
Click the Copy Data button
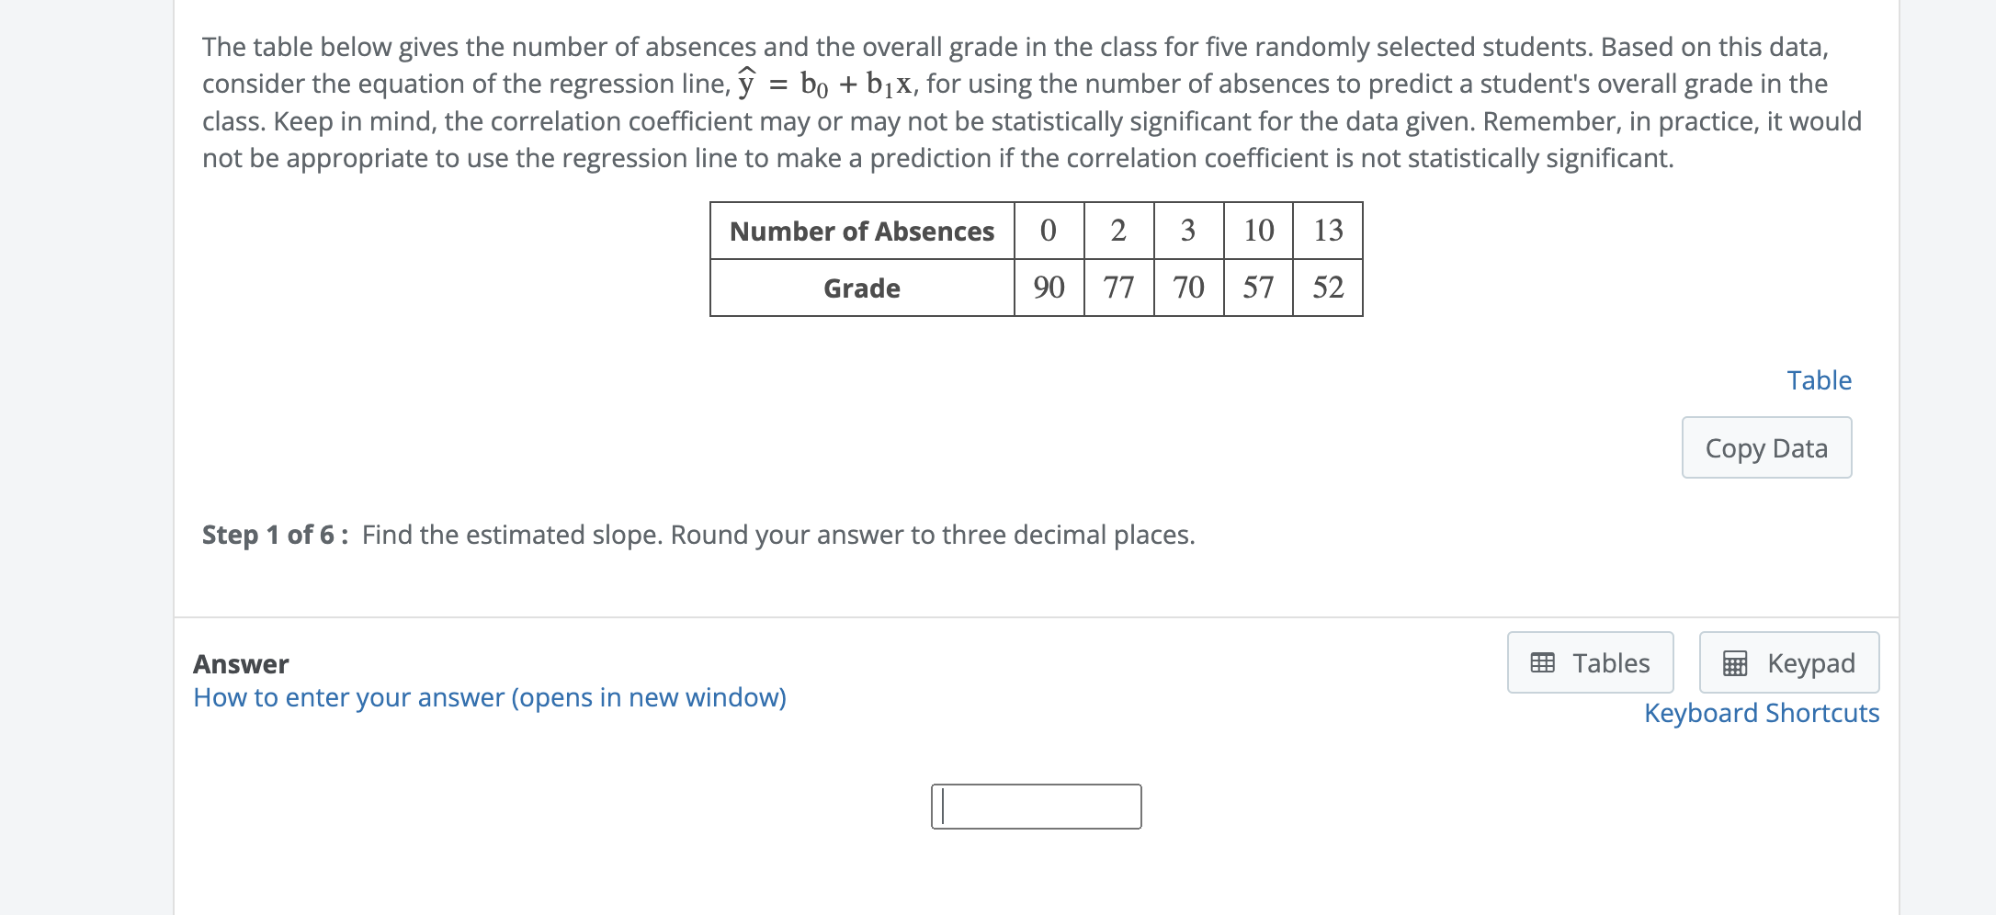click(1765, 447)
